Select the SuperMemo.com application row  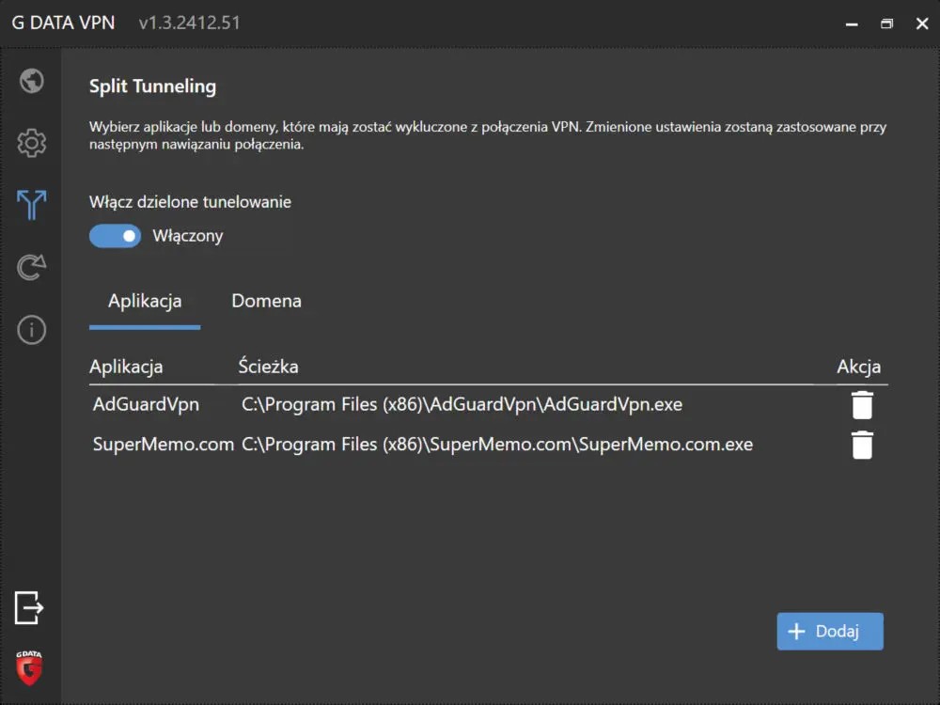pos(163,445)
